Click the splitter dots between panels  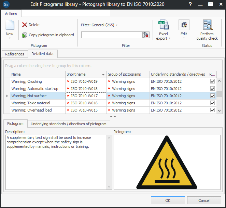pos(113,117)
